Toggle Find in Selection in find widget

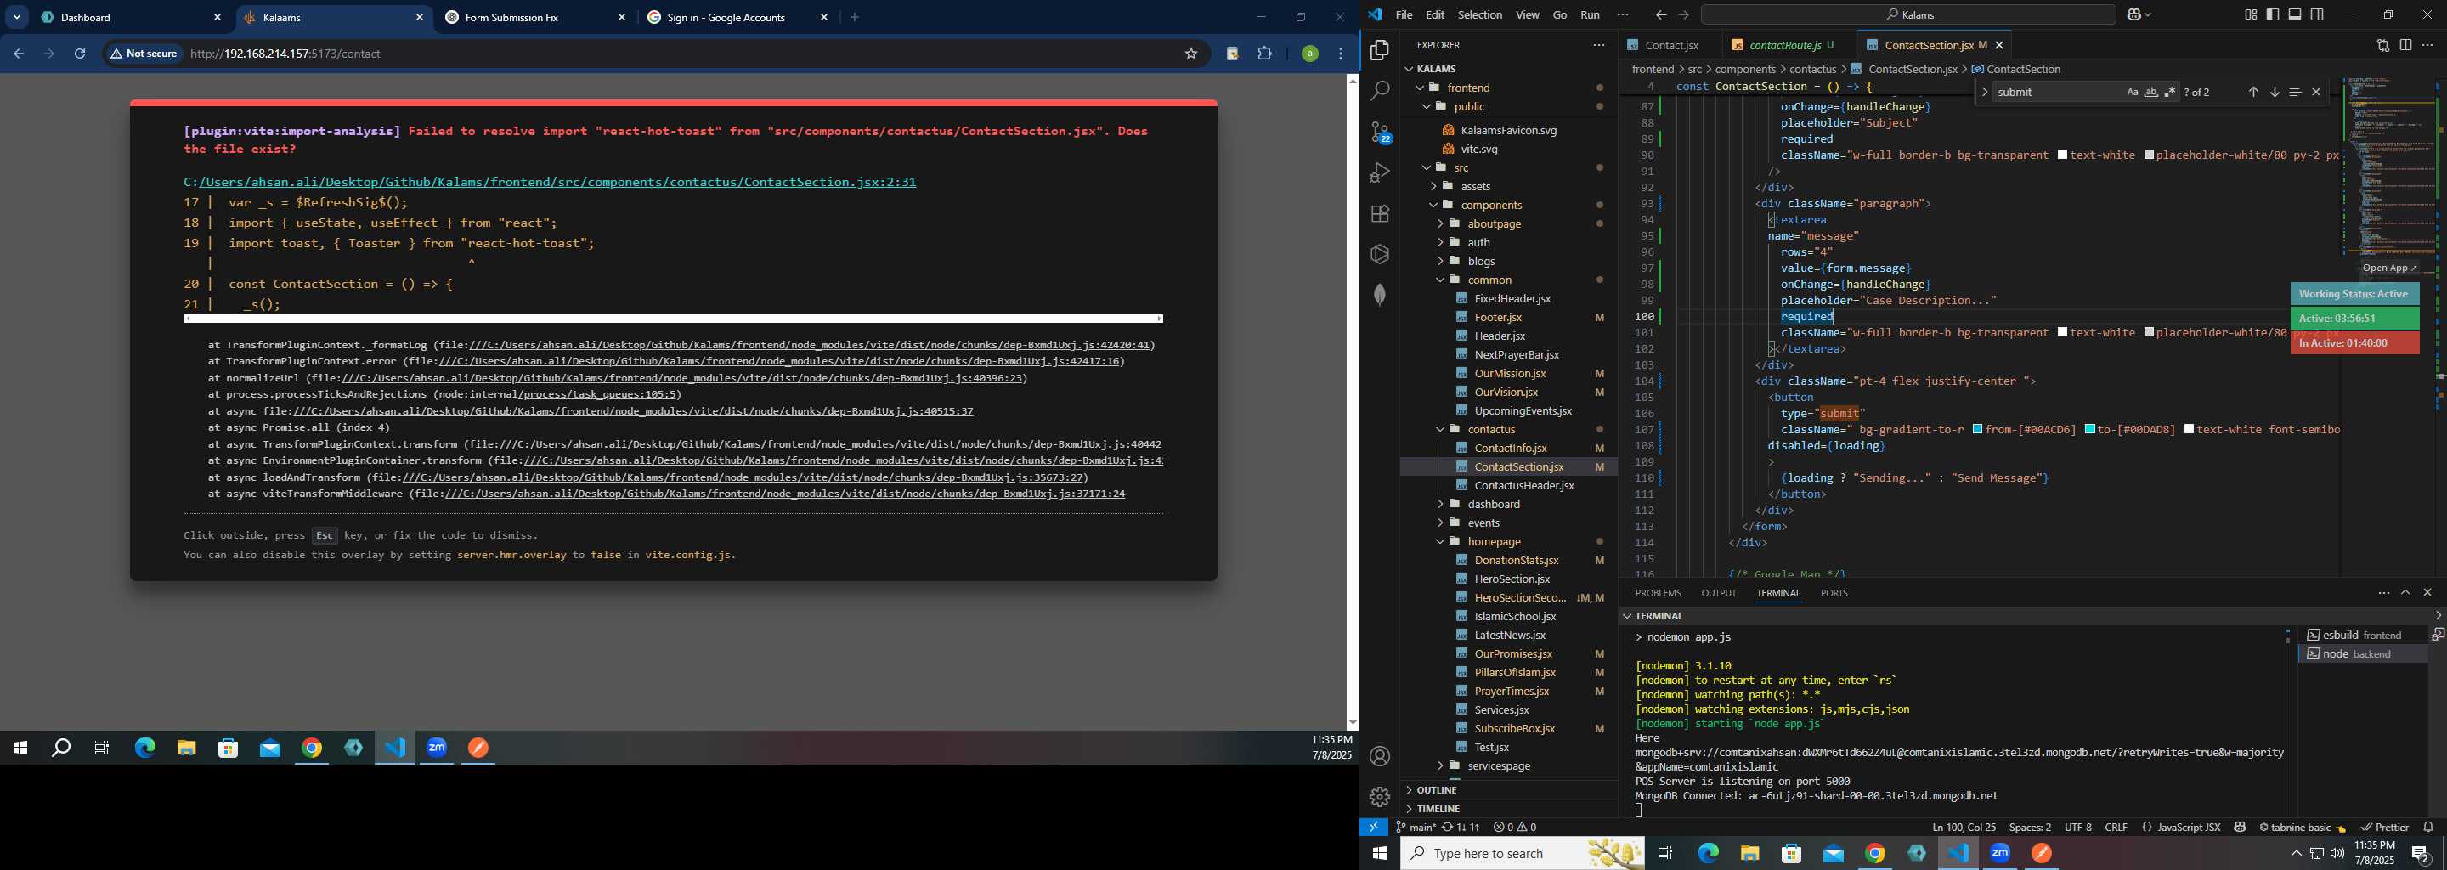pos(2294,92)
